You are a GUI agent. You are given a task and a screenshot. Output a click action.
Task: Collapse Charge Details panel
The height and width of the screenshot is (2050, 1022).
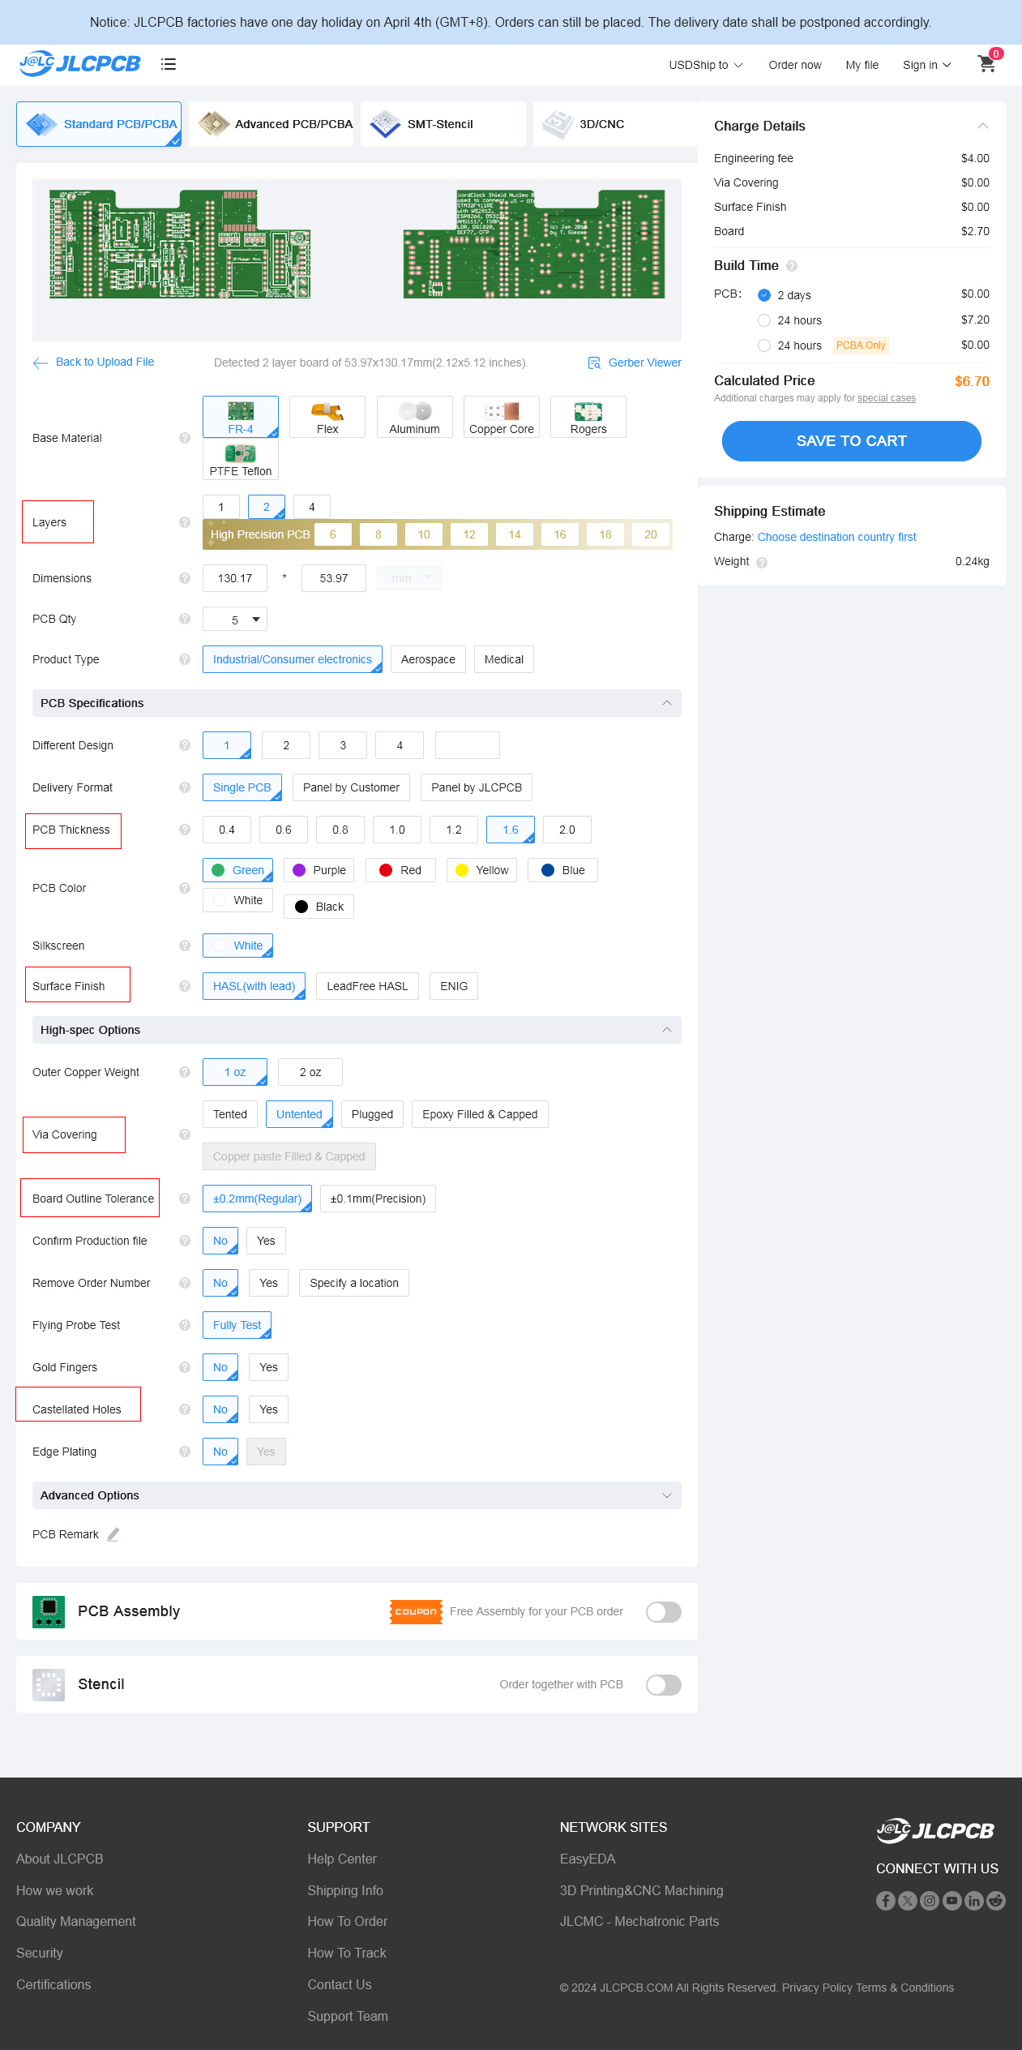pos(983,126)
